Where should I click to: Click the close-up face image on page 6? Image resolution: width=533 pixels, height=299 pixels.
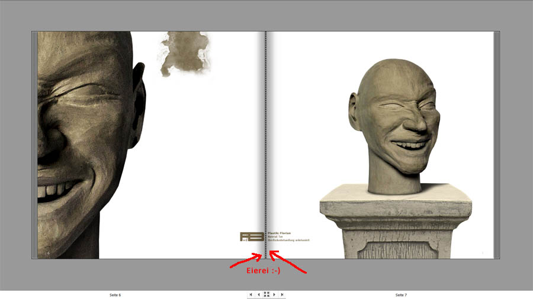91,145
